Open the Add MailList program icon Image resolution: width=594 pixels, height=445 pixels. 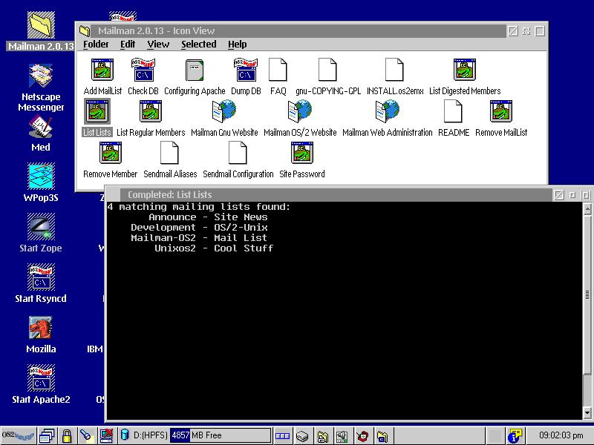[102, 70]
